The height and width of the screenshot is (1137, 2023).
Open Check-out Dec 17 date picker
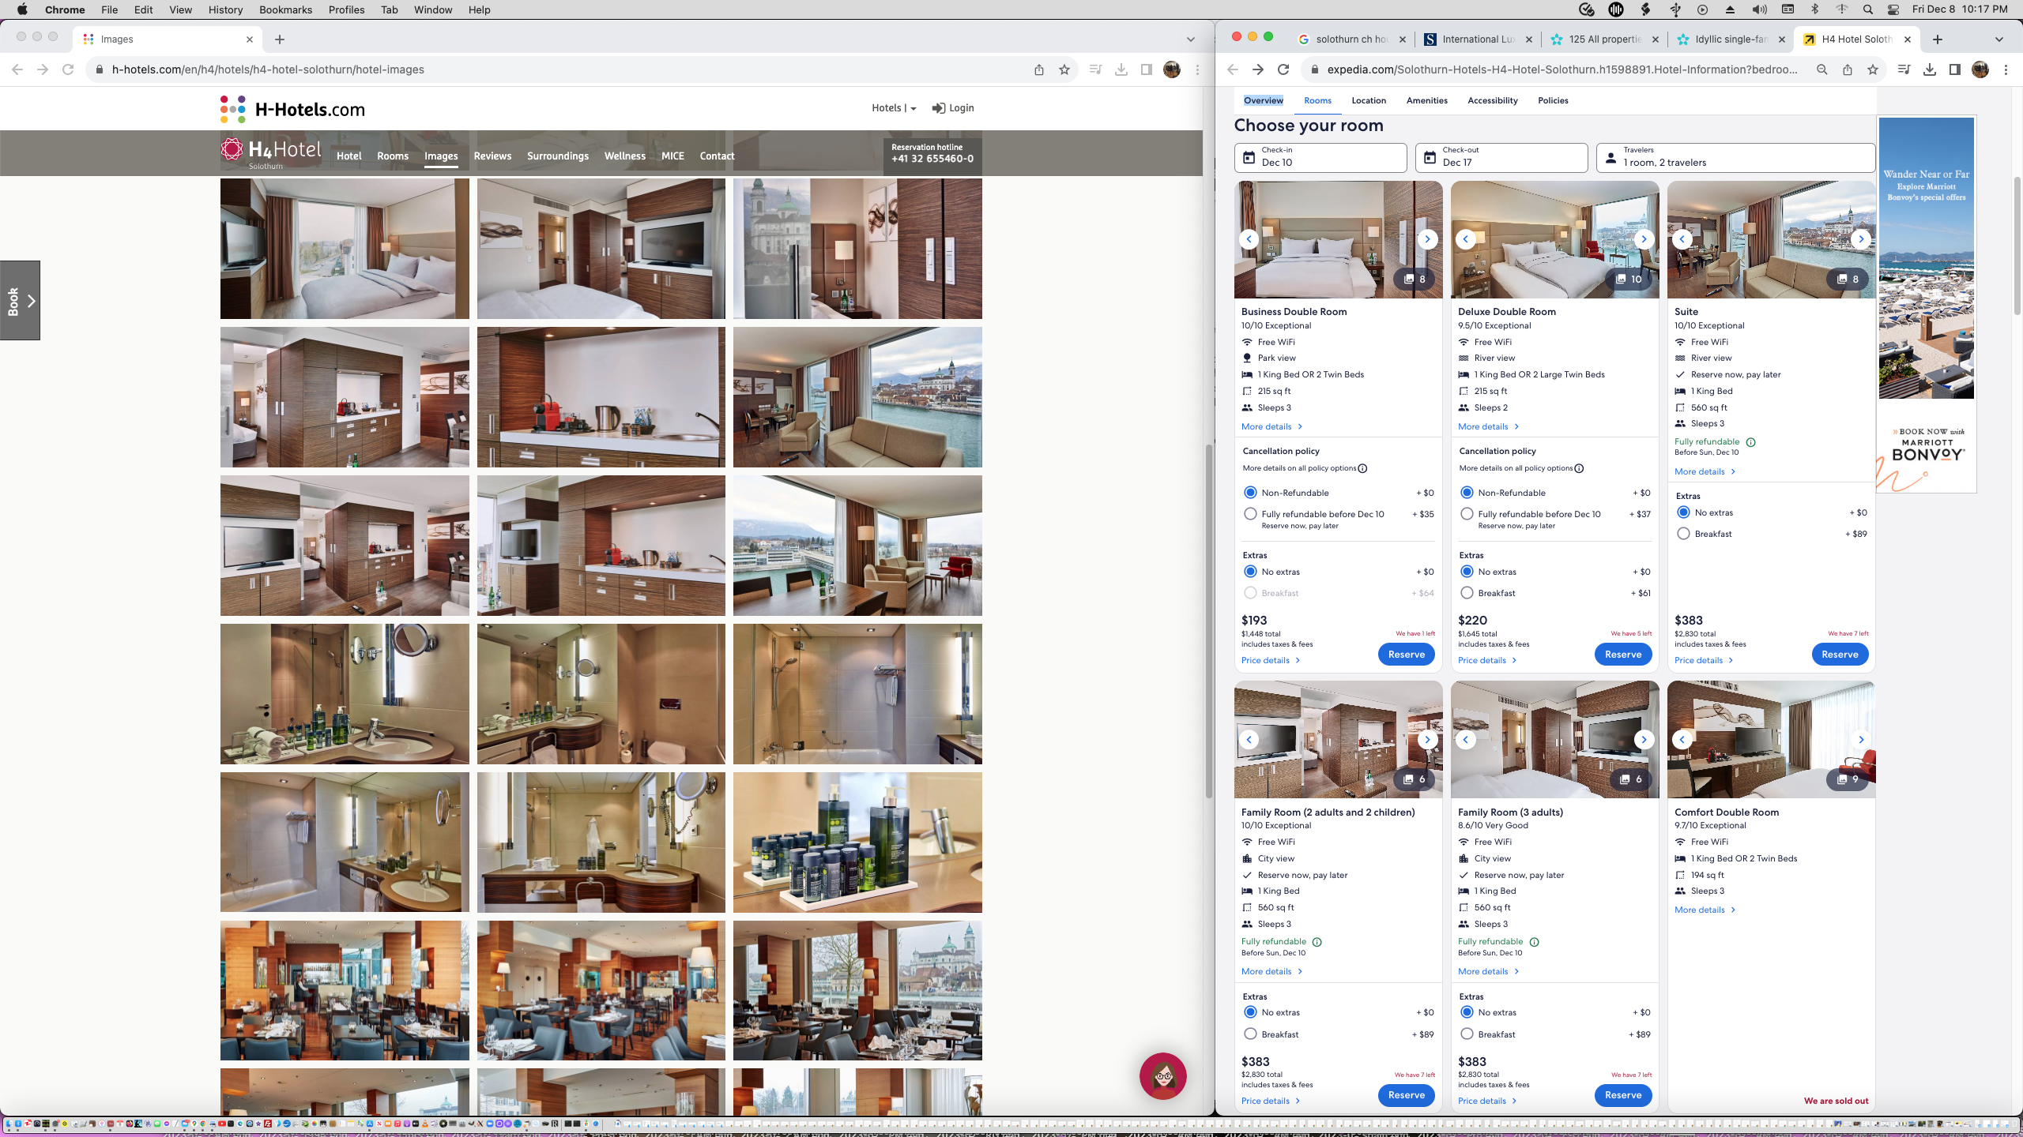click(1501, 157)
